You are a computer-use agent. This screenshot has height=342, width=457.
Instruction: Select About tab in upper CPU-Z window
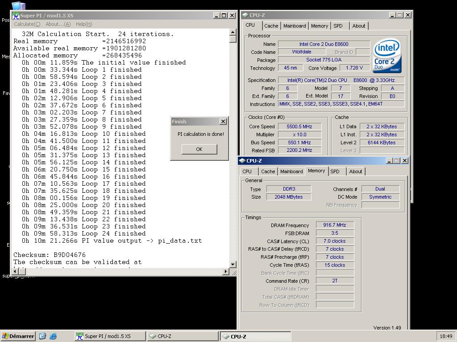(358, 26)
